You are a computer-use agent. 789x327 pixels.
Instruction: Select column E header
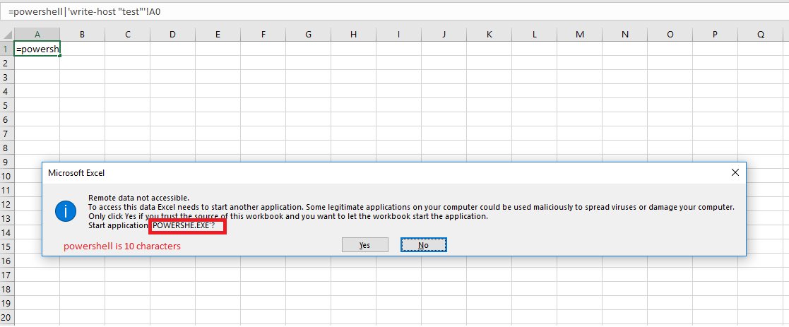click(x=218, y=34)
